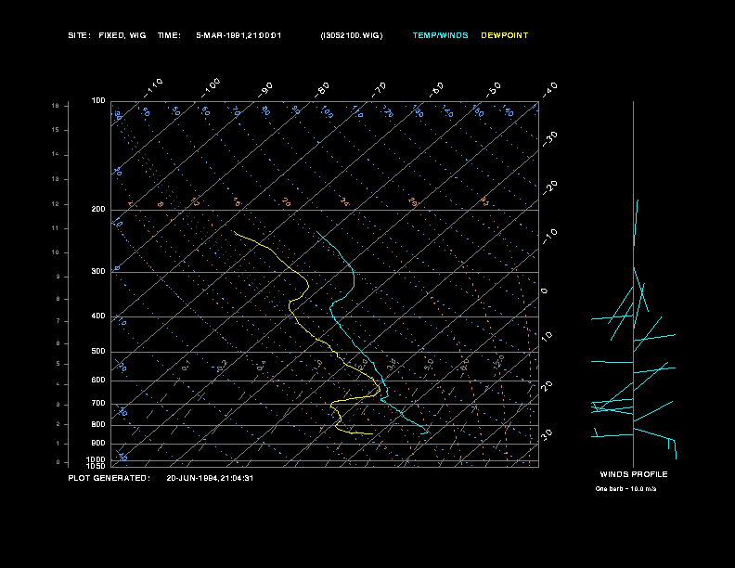Click the "12" height scale label
This screenshot has height=568, width=735.
coord(56,204)
